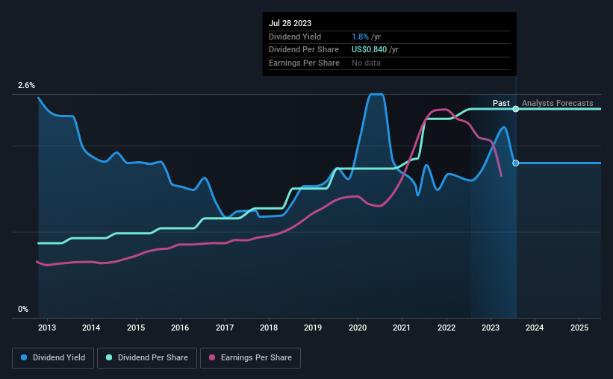Click the 'Dividend Yield' tooltip row label
The height and width of the screenshot is (379, 613).
295,37
